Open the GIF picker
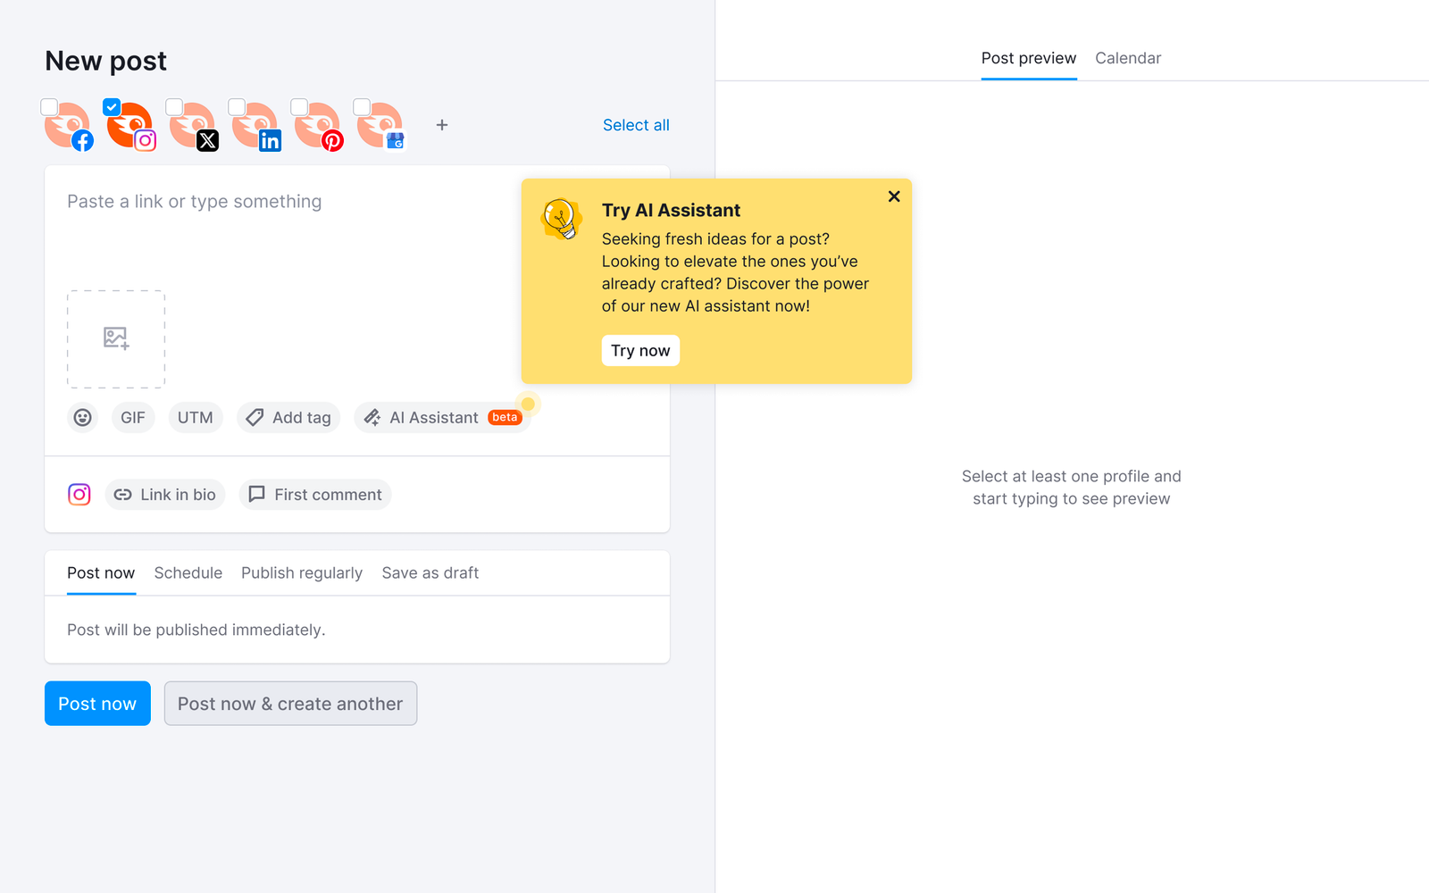 point(133,418)
